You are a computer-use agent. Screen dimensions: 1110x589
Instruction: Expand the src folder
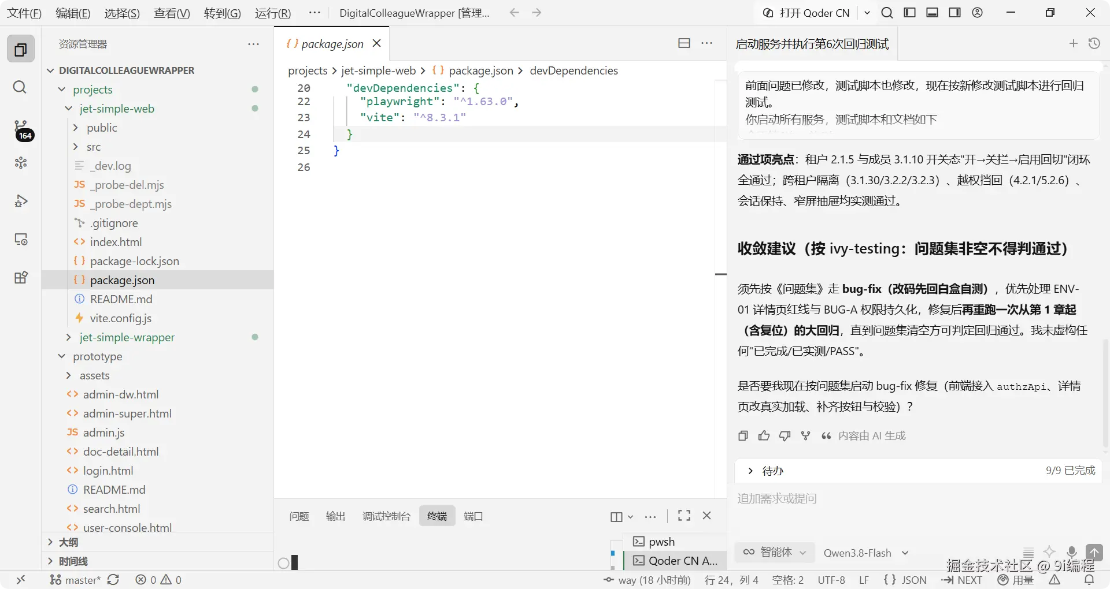76,147
